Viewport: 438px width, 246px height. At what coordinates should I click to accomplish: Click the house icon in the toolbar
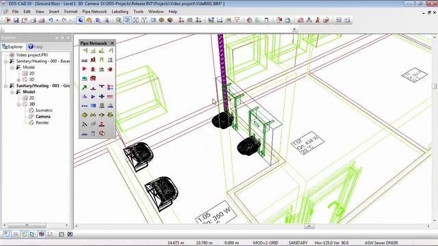[249, 20]
